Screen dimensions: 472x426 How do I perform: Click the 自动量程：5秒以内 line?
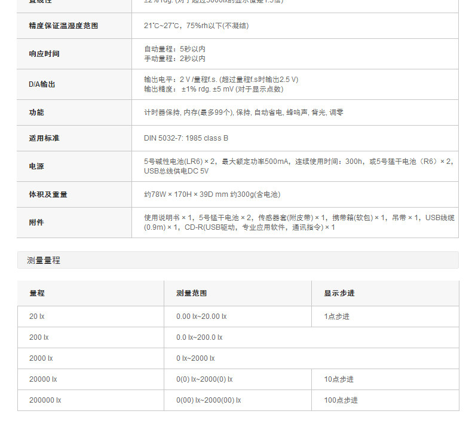click(174, 49)
